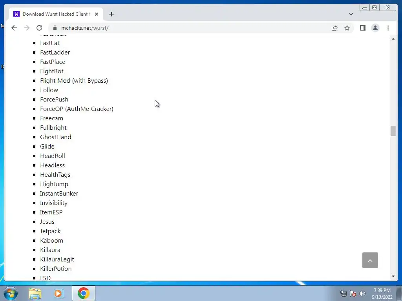Open Chrome side panel
The height and width of the screenshot is (301, 402).
pyautogui.click(x=362, y=28)
